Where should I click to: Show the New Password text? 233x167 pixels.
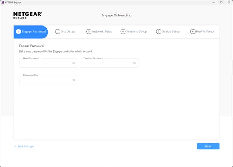(x=74, y=63)
